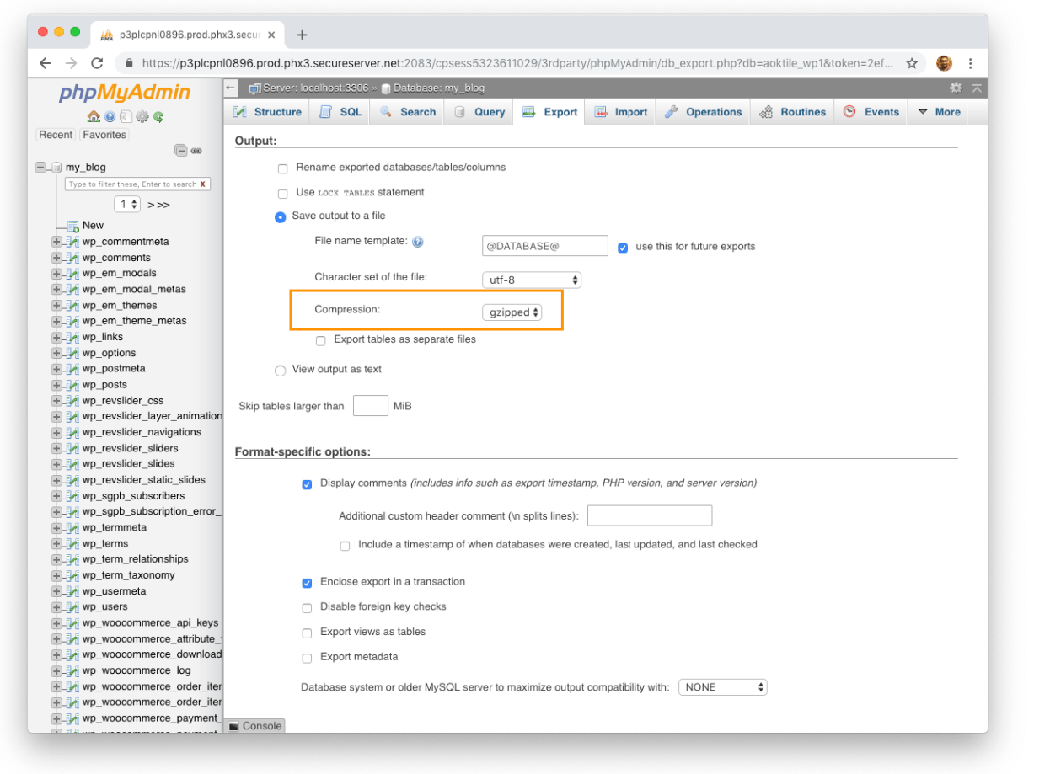Open the phpMyAdmin home page icon

94,116
